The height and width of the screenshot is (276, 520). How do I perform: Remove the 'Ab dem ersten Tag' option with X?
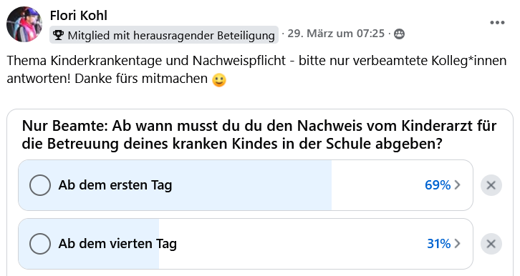coord(491,185)
